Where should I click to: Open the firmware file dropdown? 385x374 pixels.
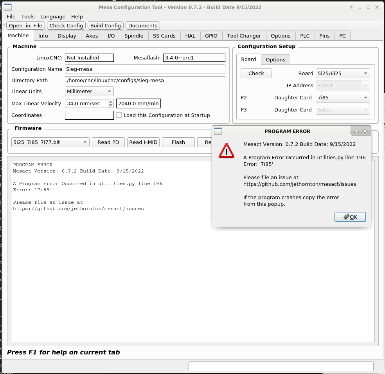50,142
